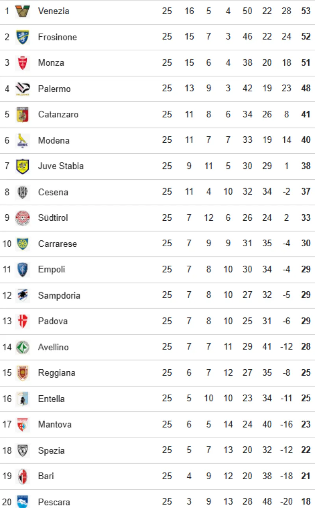Click the Venezia club crest icon

point(22,11)
